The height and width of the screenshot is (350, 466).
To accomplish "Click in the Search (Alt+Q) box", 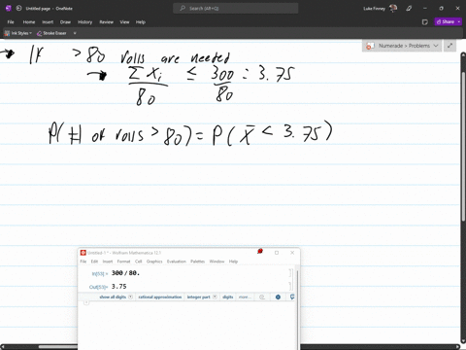I will [x=236, y=9].
